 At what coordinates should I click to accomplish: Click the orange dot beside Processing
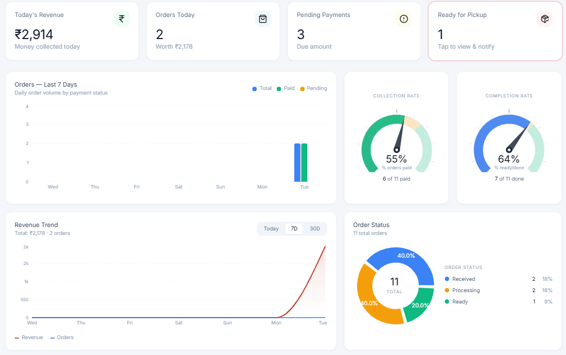click(x=447, y=290)
